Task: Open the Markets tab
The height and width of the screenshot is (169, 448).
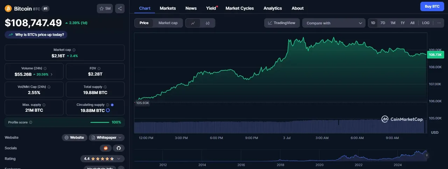Action: (x=168, y=8)
